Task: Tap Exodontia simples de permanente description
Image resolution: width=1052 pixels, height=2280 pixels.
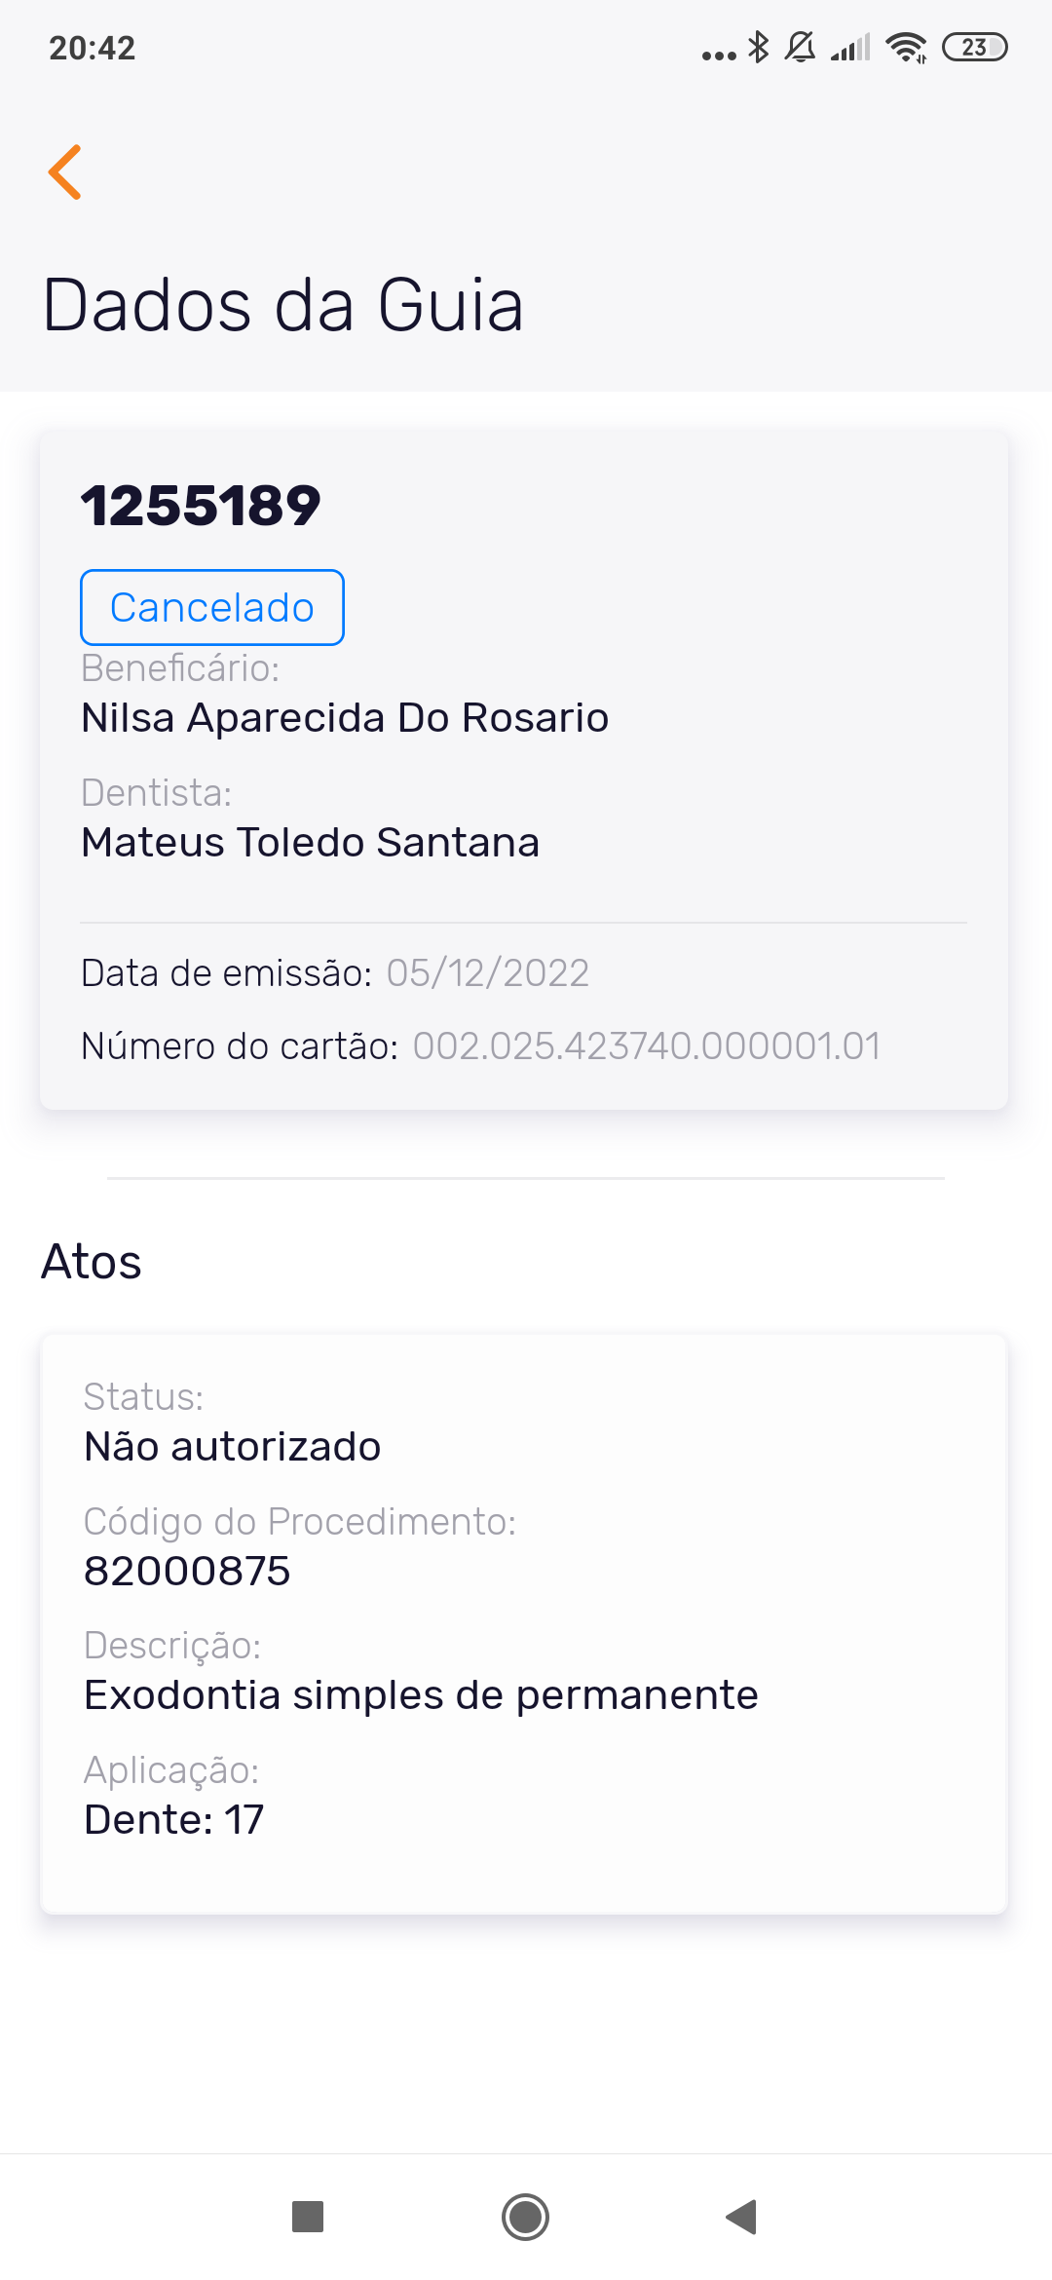Action: point(421,1695)
